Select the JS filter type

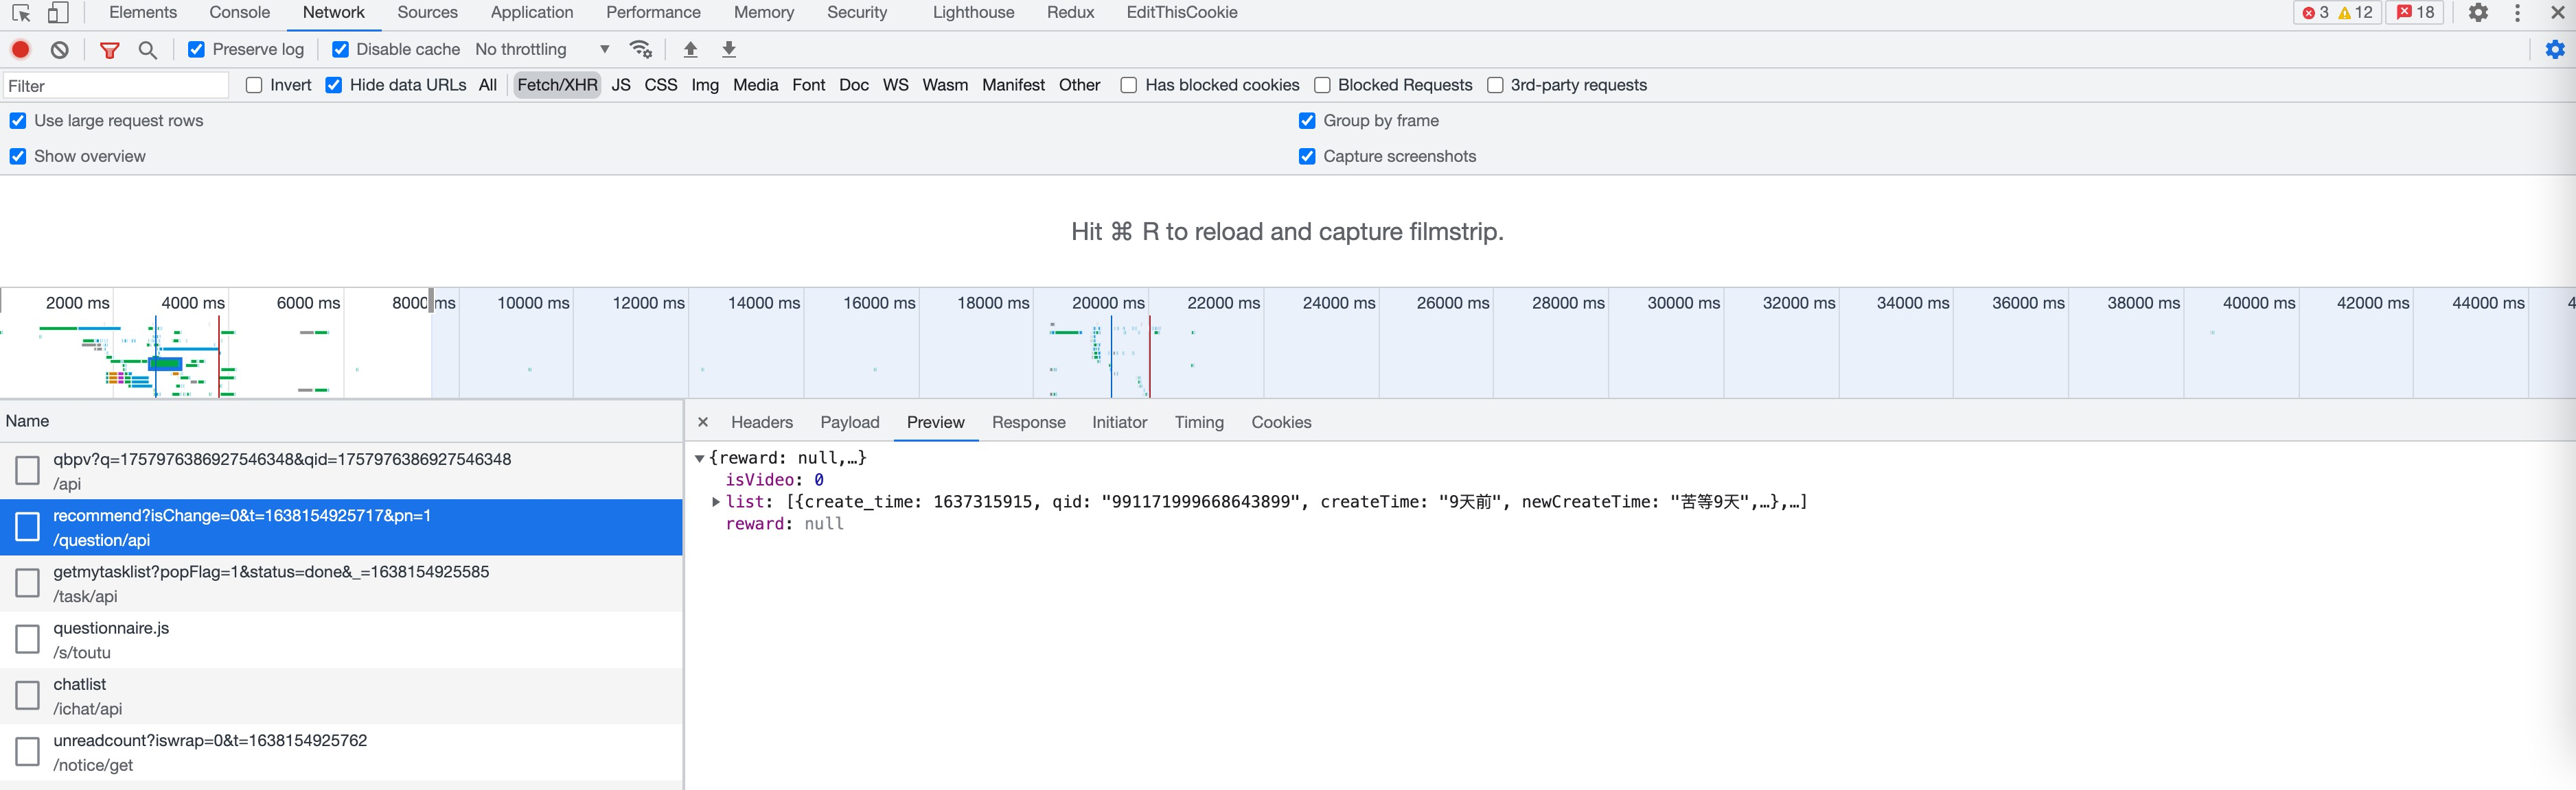pos(621,85)
